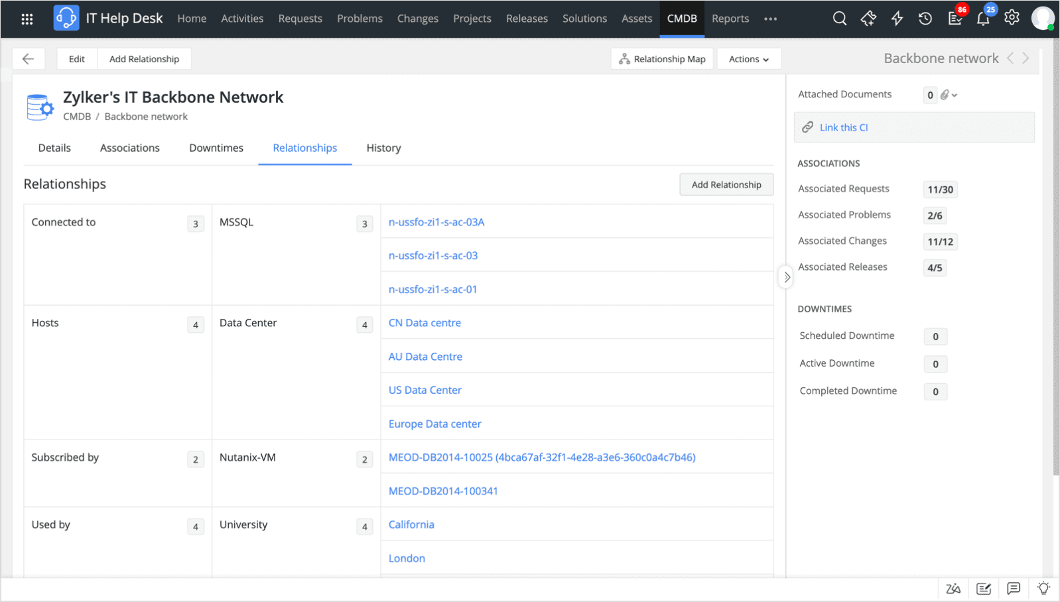Click the tasks checklist icon with badge
This screenshot has width=1060, height=602.
point(955,19)
